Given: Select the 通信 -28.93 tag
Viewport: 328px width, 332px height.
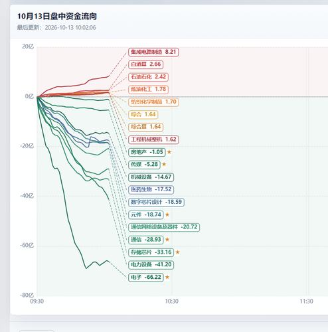Looking at the screenshot, I should (x=146, y=240).
